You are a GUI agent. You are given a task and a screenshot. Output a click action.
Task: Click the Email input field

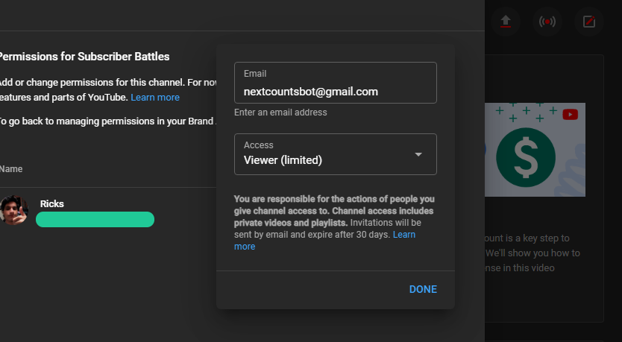click(335, 83)
